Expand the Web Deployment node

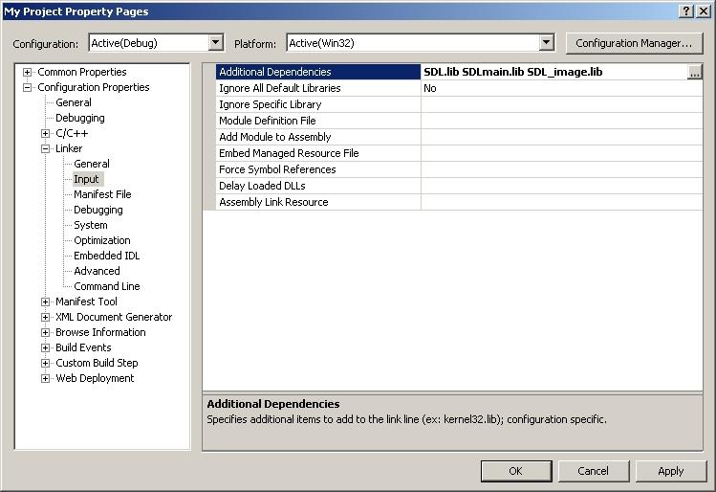pyautogui.click(x=45, y=379)
